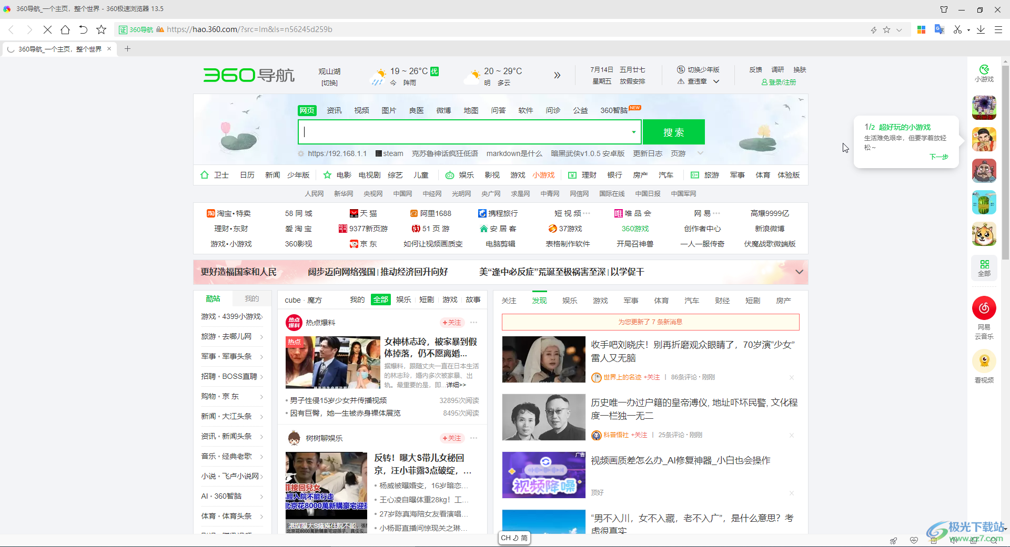Viewport: 1010px width, 547px height.
Task: Open options dots on 热点爆料 card
Action: 474,322
